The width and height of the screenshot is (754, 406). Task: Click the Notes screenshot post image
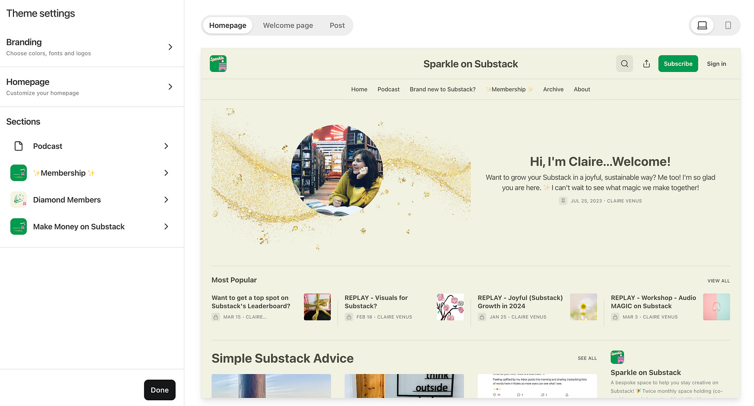pos(538,386)
